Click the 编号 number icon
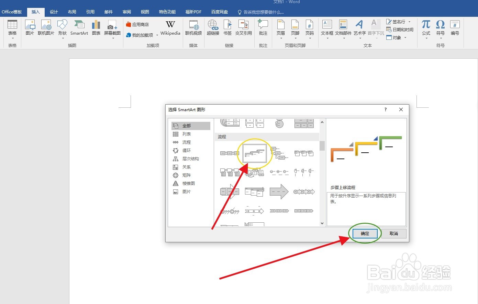This screenshot has height=304, width=478. (455, 27)
